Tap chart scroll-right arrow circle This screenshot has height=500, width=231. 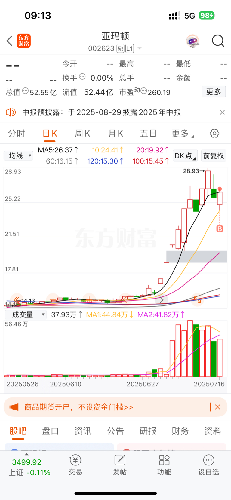162,300
